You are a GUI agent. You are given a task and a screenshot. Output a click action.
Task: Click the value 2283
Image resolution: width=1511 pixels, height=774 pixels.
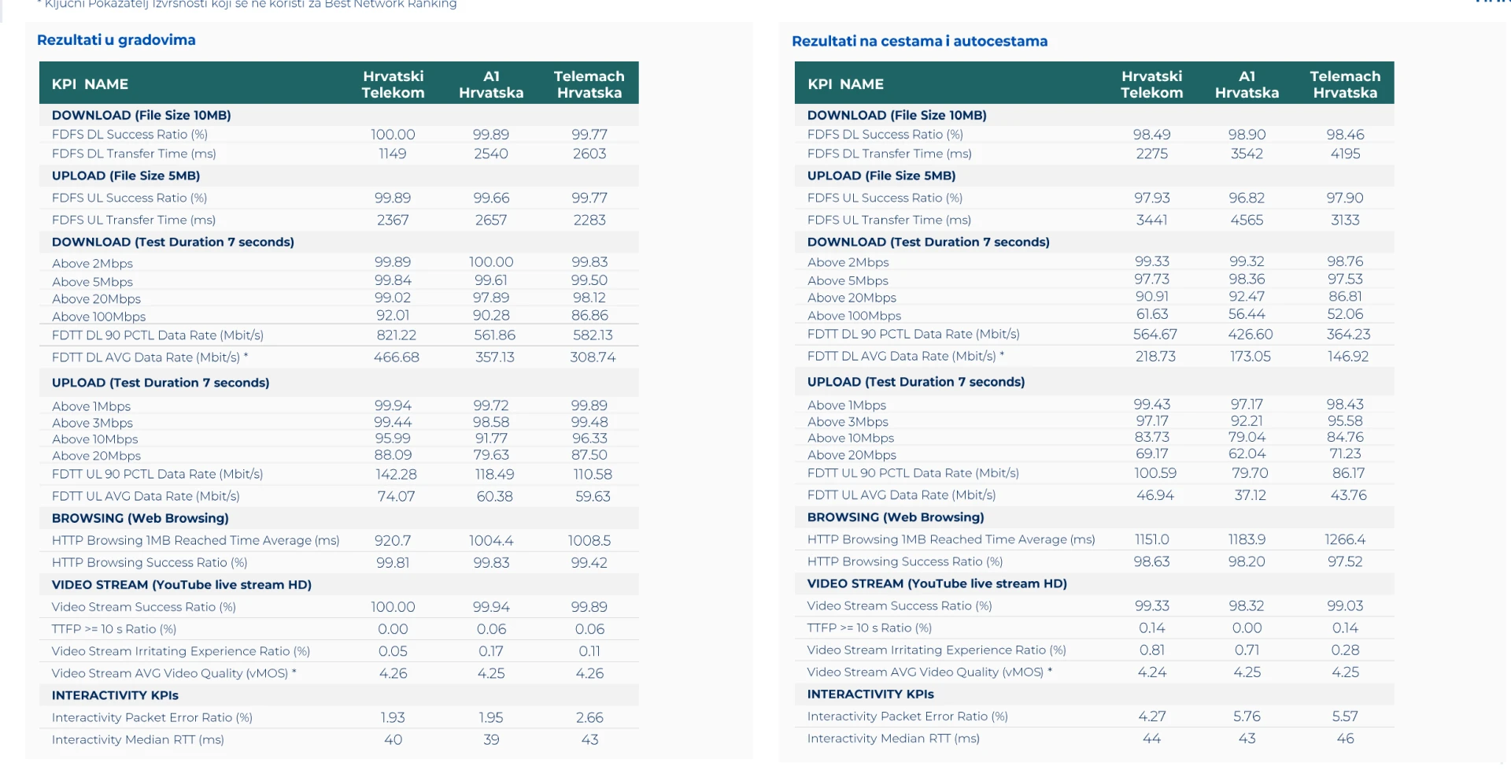[589, 220]
